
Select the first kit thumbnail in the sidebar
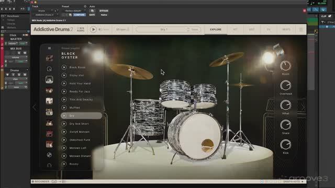[49, 58]
